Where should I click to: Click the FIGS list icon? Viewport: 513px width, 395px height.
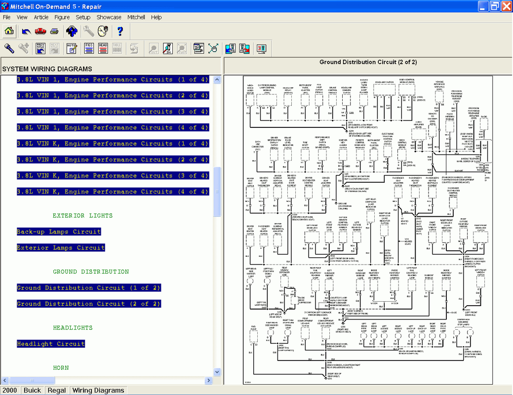point(89,48)
